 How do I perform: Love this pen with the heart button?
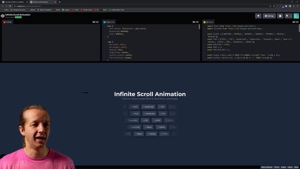click(x=258, y=16)
